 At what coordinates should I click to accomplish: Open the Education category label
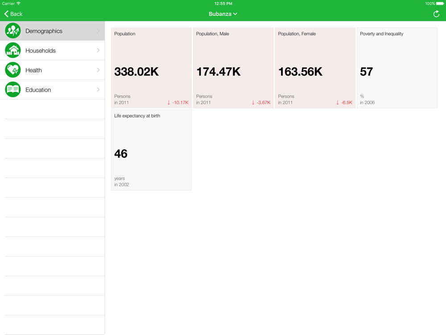(38, 90)
